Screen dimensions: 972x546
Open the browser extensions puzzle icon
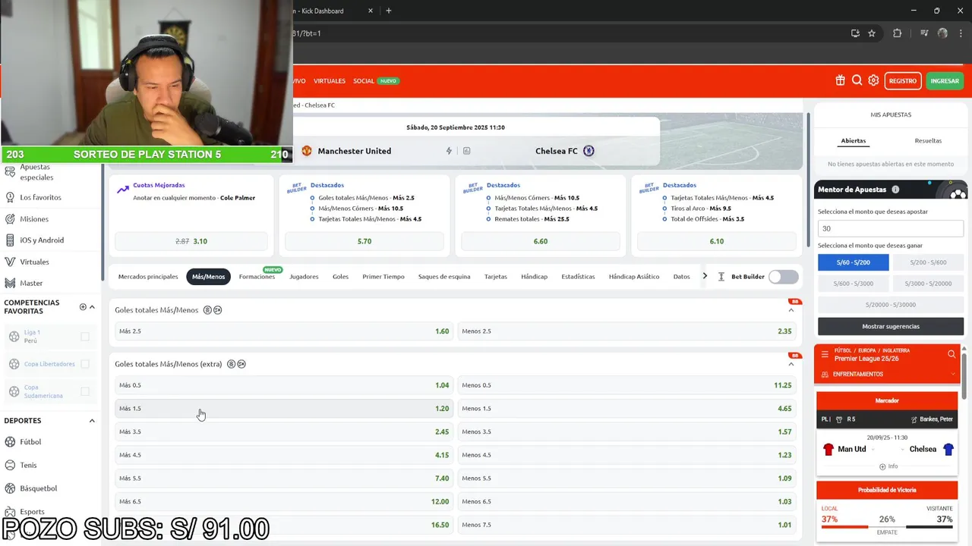point(897,33)
